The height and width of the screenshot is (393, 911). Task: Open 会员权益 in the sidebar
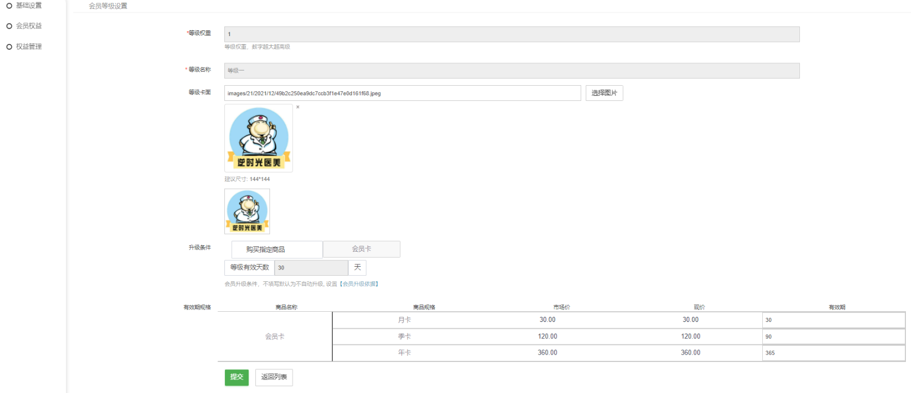(x=29, y=26)
